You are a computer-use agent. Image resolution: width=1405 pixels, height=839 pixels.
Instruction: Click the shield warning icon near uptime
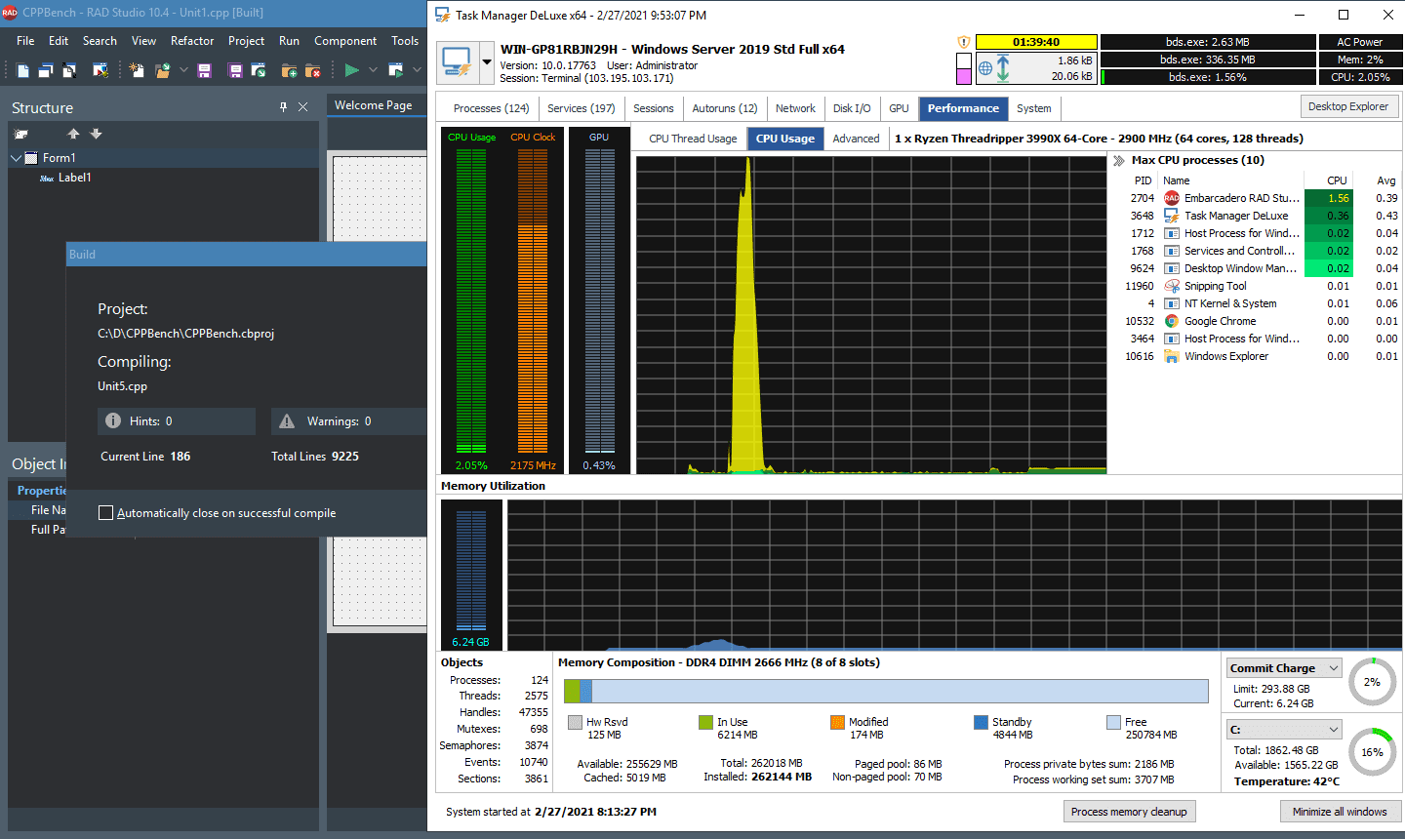pyautogui.click(x=964, y=42)
